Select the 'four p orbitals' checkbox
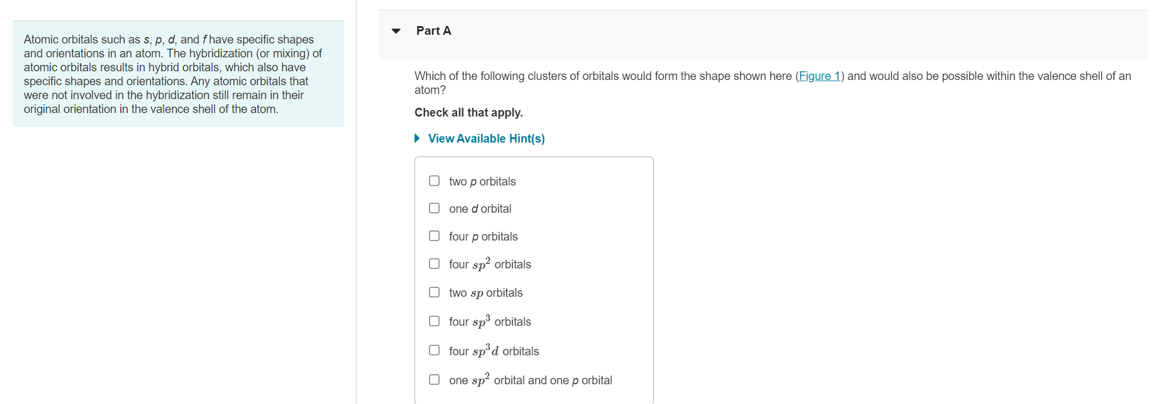This screenshot has height=404, width=1160. point(434,236)
